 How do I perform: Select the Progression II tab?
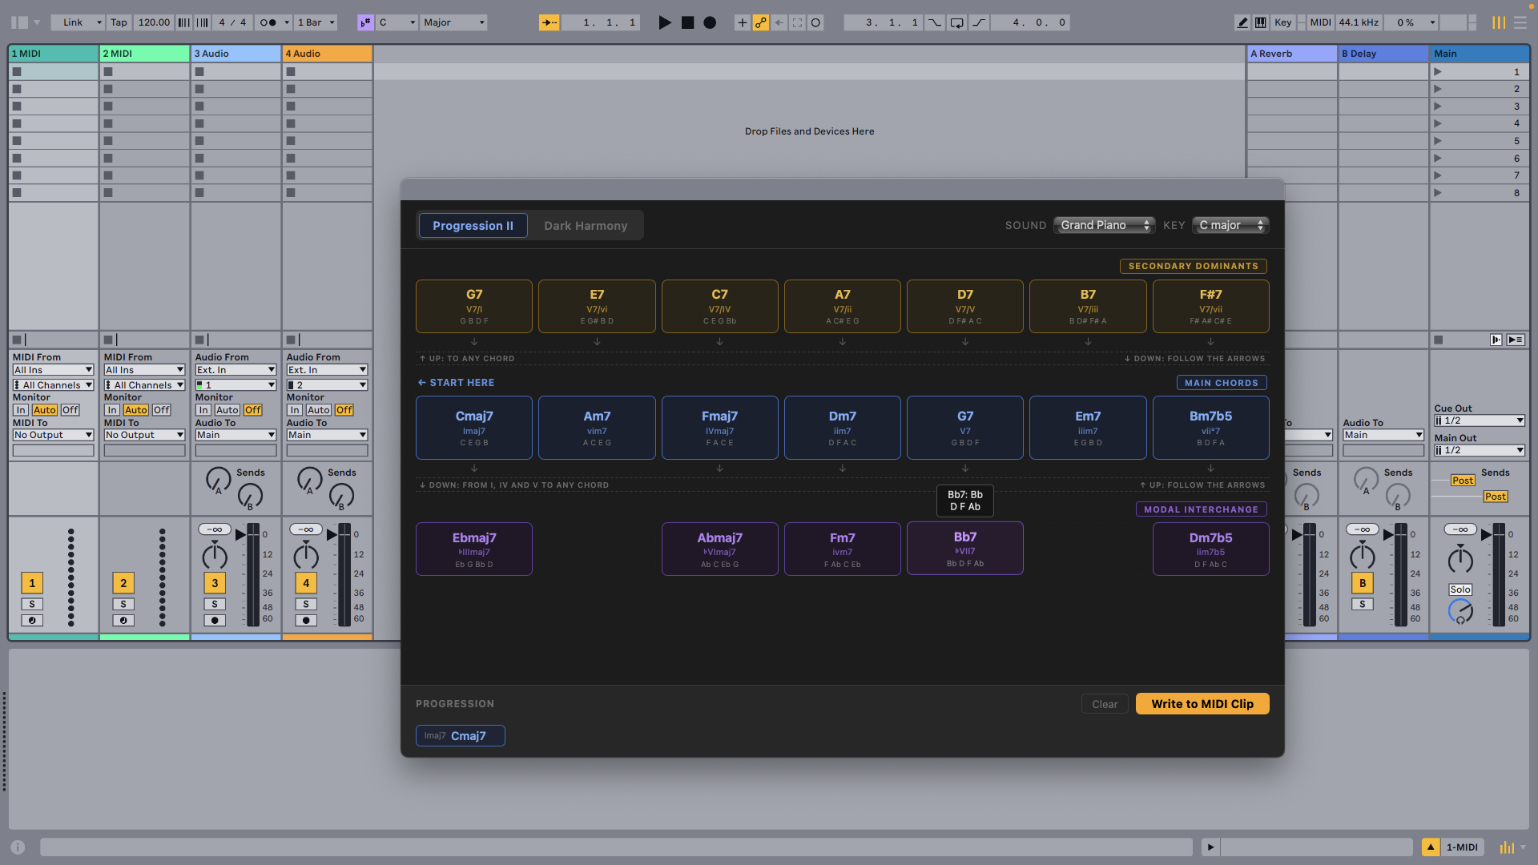pyautogui.click(x=473, y=226)
